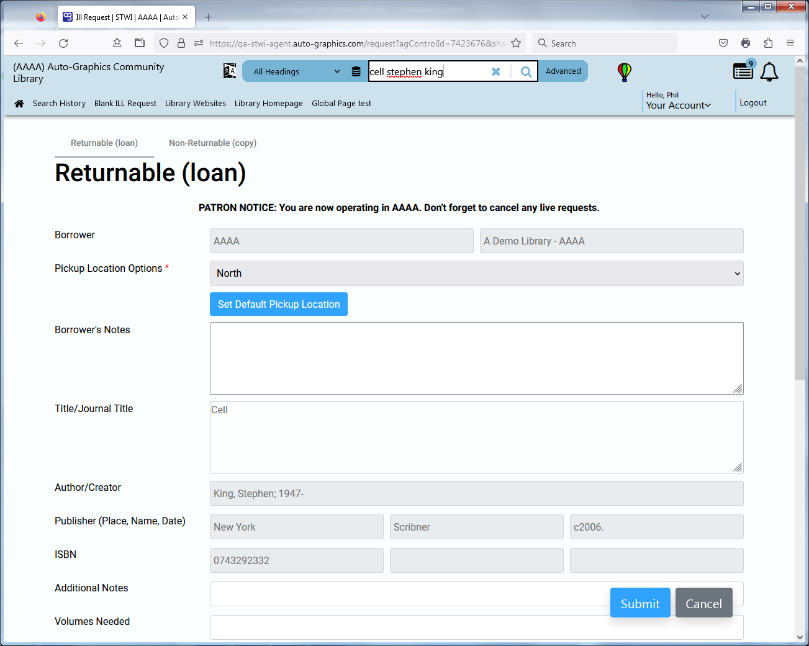Image resolution: width=809 pixels, height=646 pixels.
Task: Click the vertical scrollbar thumb
Action: [x=800, y=222]
